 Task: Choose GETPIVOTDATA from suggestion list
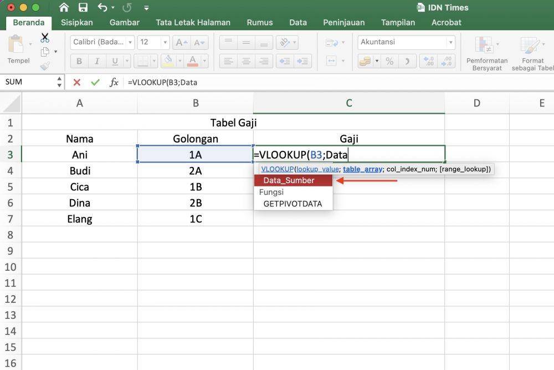[293, 204]
